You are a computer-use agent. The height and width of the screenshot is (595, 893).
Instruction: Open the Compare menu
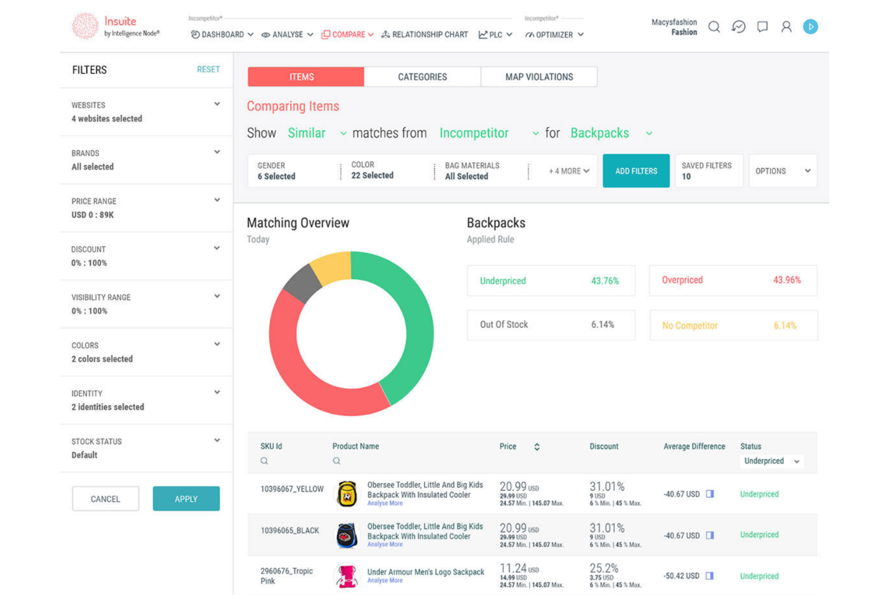348,35
